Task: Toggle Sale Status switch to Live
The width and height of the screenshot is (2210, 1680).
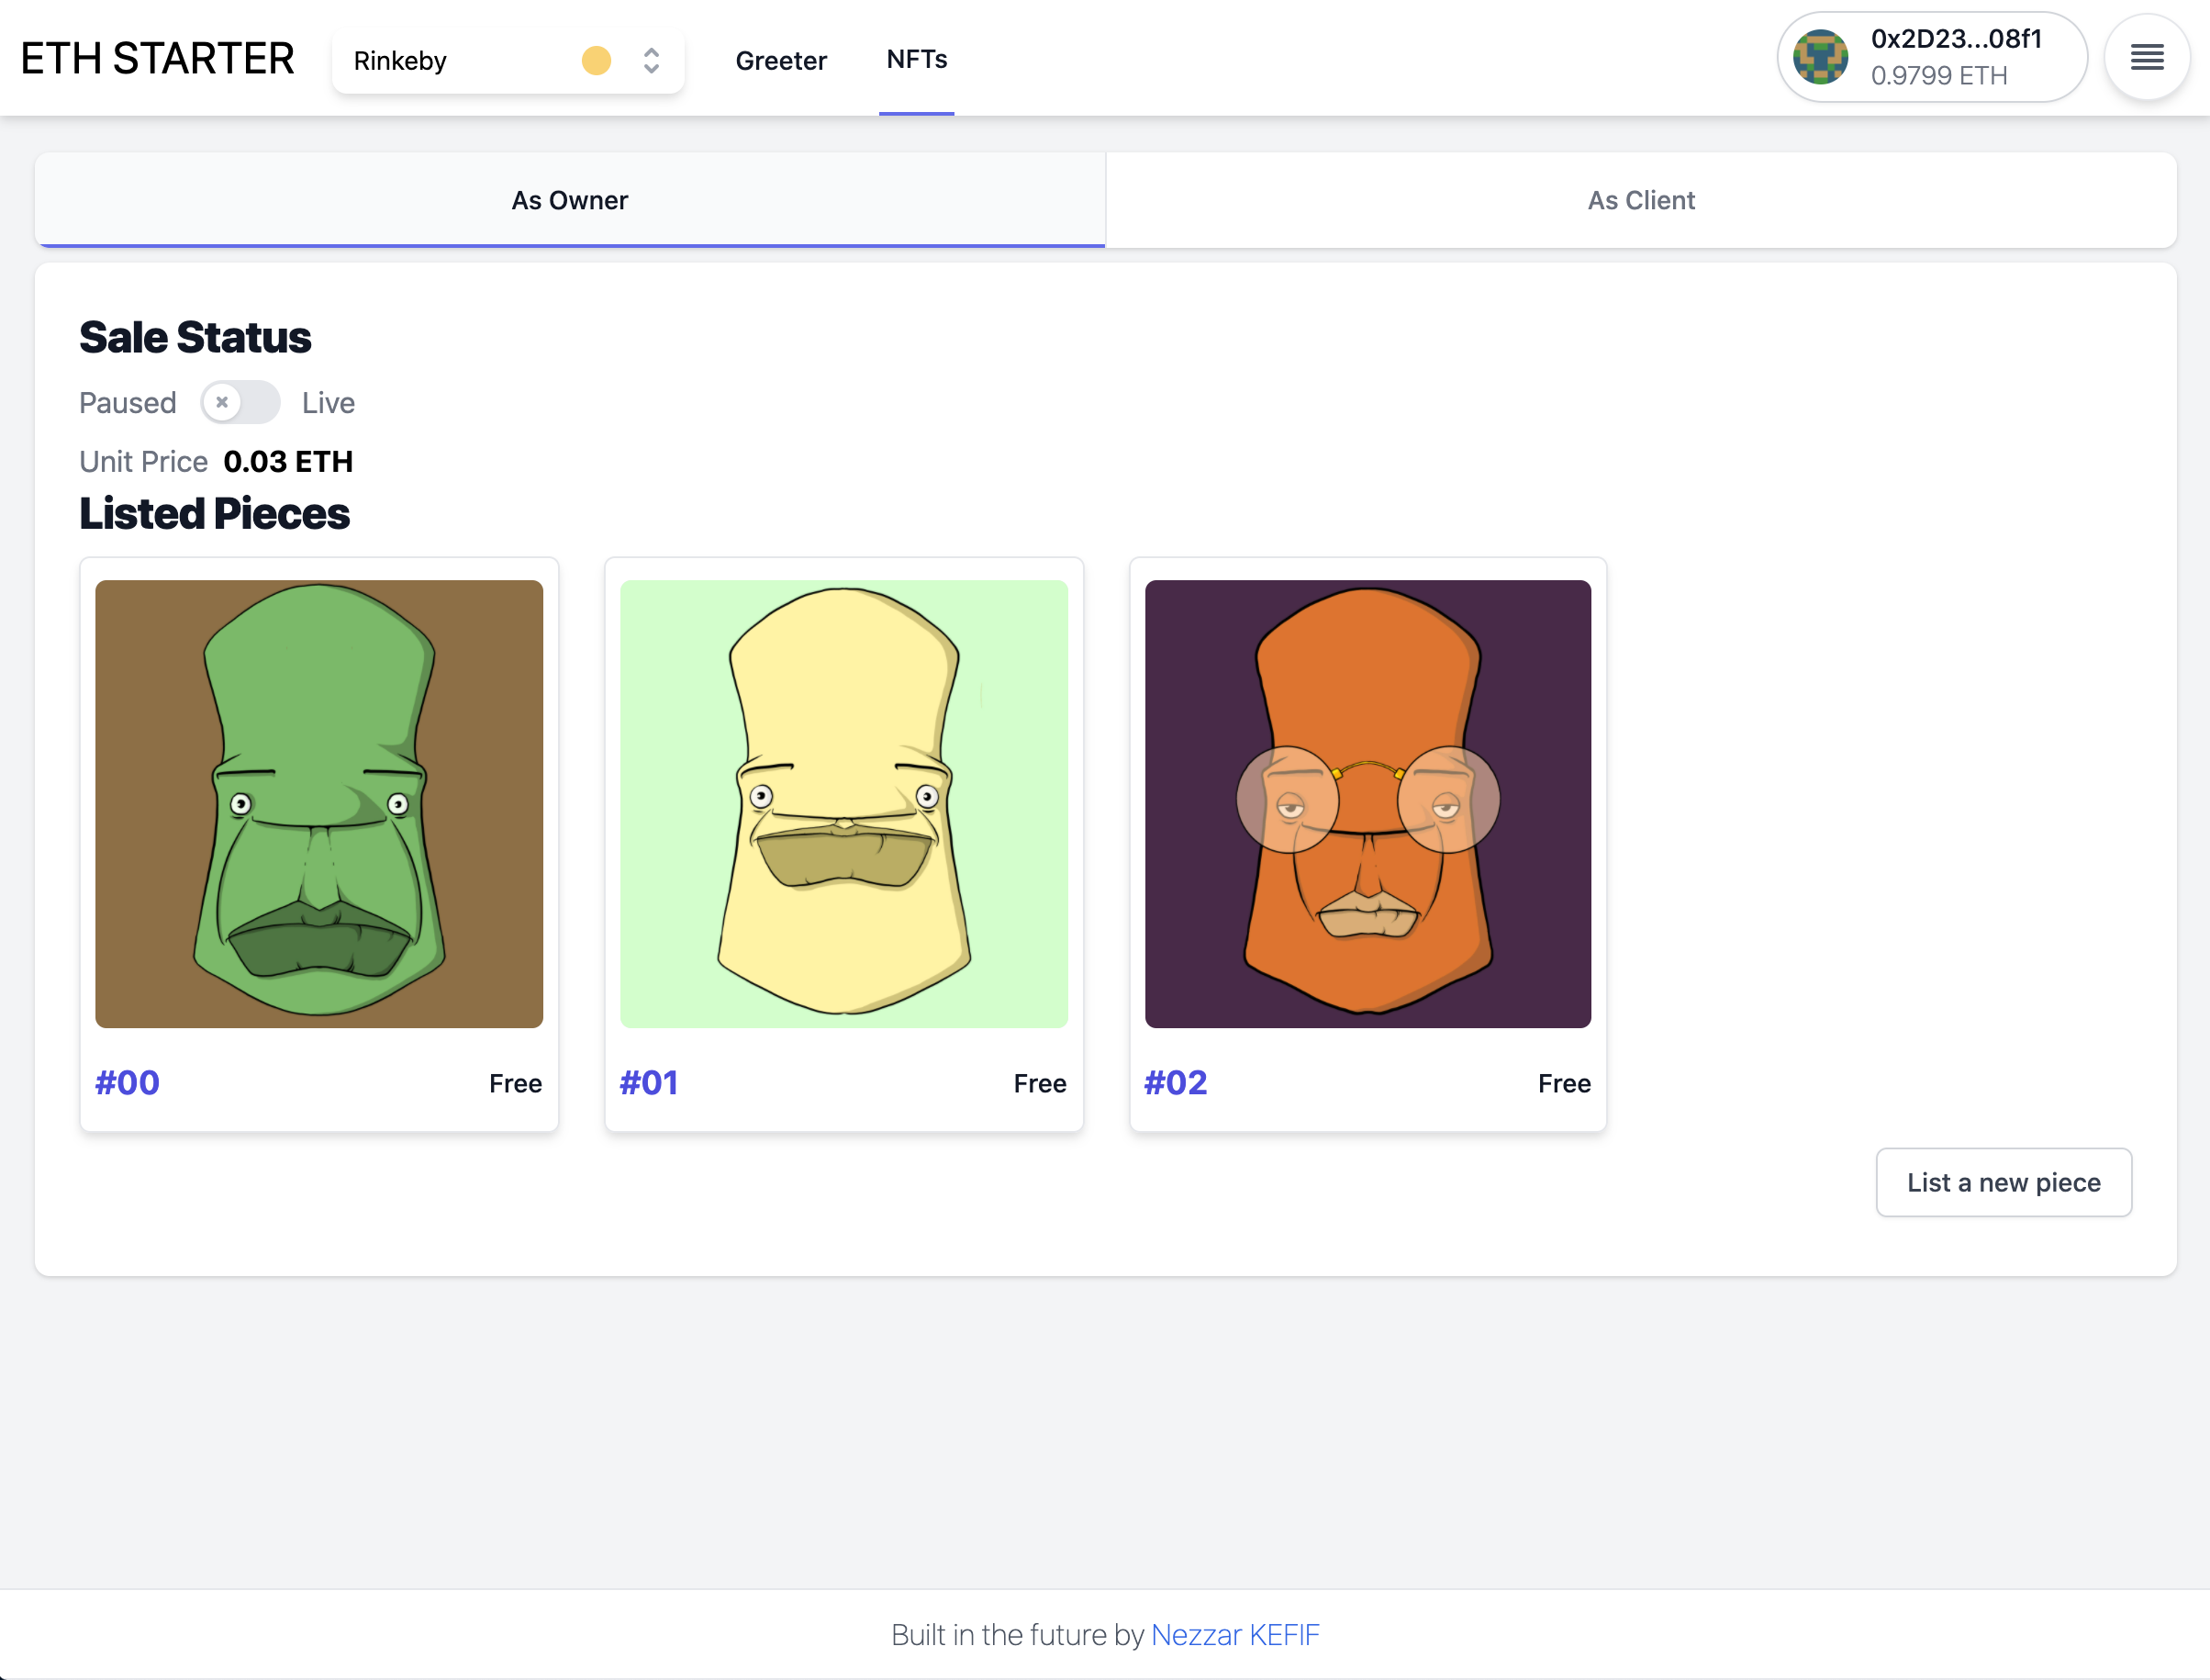Action: (x=240, y=402)
